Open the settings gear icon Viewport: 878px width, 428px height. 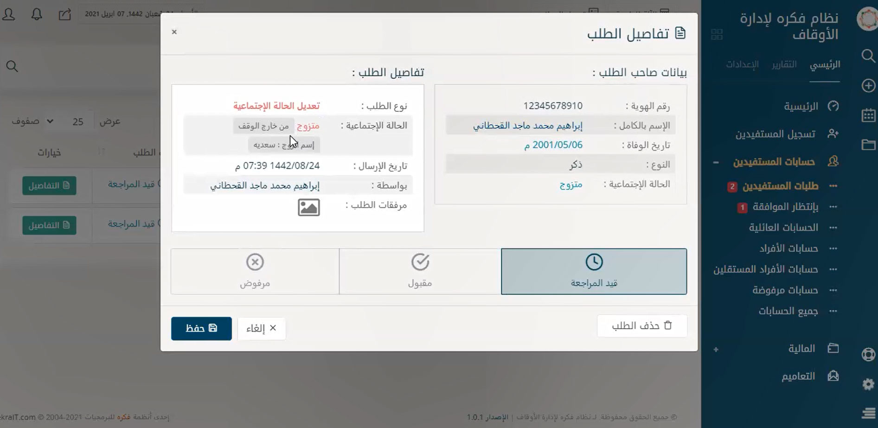tap(868, 384)
